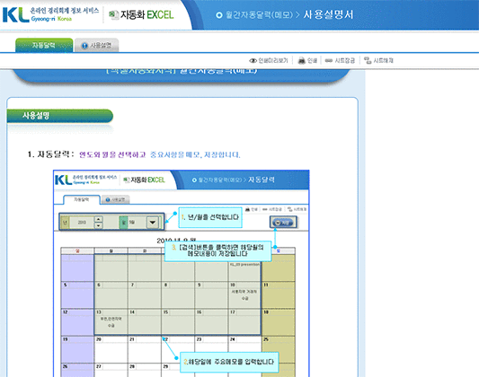
Task: Switch to the green 자동달력 tab
Action: [44, 45]
